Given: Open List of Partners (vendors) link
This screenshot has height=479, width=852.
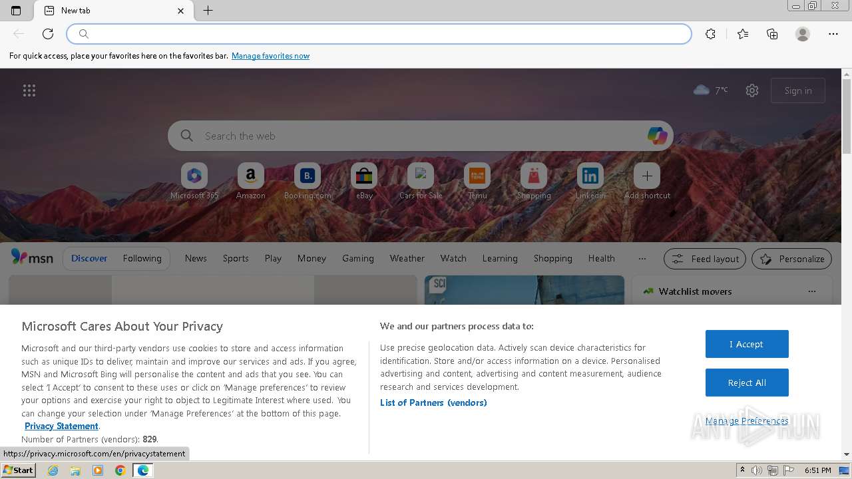Looking at the screenshot, I should tap(433, 402).
